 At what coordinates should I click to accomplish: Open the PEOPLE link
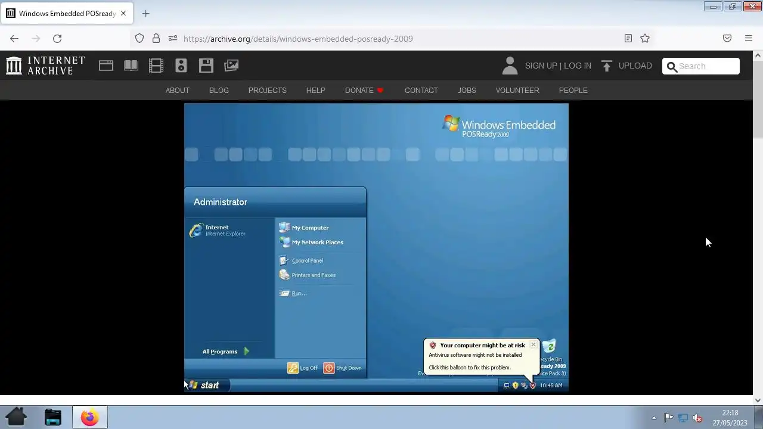[573, 90]
